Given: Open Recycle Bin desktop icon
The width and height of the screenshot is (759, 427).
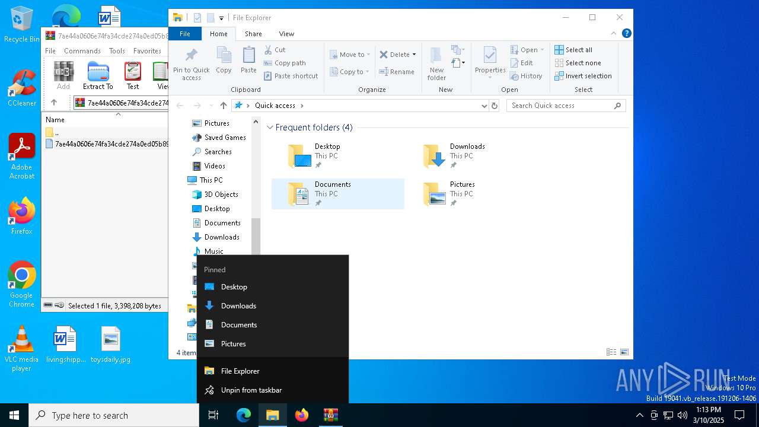Looking at the screenshot, I should coord(21,24).
